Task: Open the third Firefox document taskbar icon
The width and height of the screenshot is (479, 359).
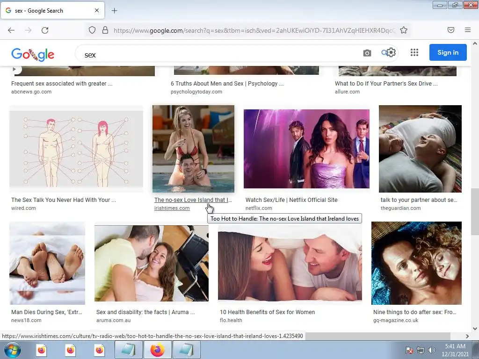Action: pyautogui.click(x=99, y=350)
